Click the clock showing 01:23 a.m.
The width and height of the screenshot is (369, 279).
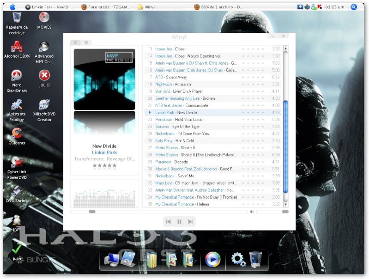point(335,7)
